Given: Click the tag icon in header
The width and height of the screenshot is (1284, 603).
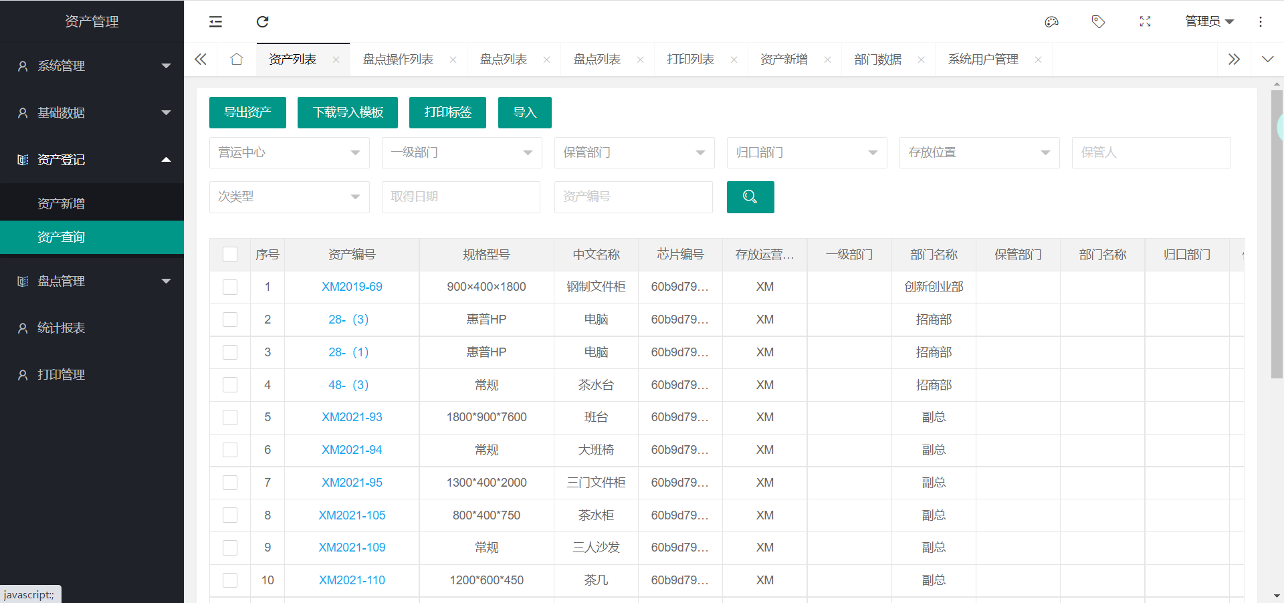Looking at the screenshot, I should tap(1098, 21).
